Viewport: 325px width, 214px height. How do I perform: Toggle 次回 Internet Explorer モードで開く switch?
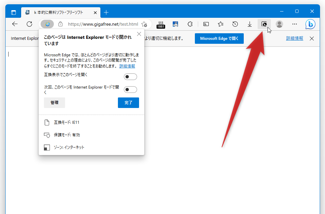130,90
